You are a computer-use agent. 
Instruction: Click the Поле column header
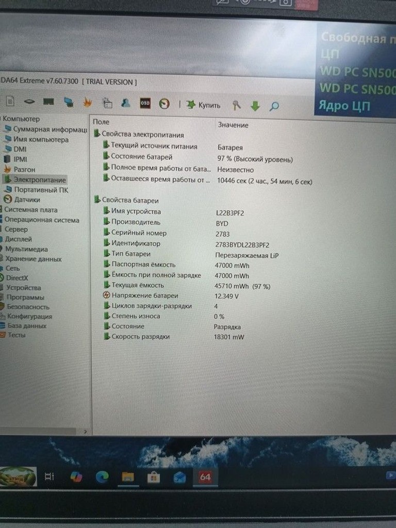(101, 122)
